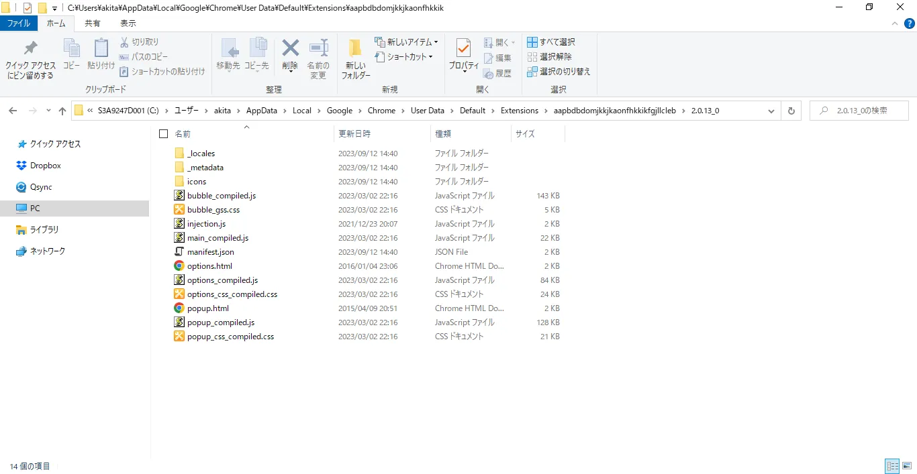Sort by Name (名前) column
This screenshot has height=474, width=917.
tap(183, 134)
